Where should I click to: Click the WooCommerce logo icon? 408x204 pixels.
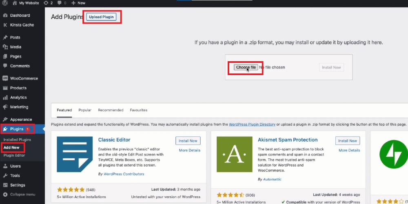(x=5, y=78)
